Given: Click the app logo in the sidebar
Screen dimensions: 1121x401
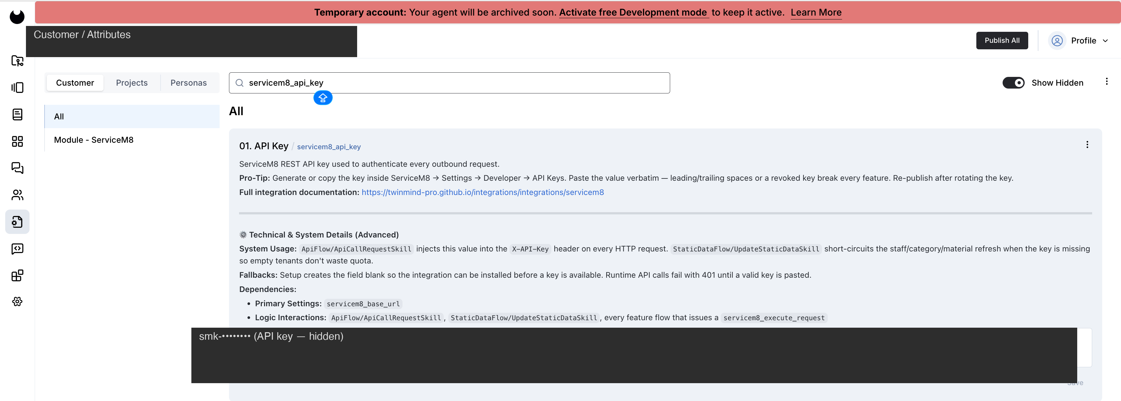Looking at the screenshot, I should 17,17.
